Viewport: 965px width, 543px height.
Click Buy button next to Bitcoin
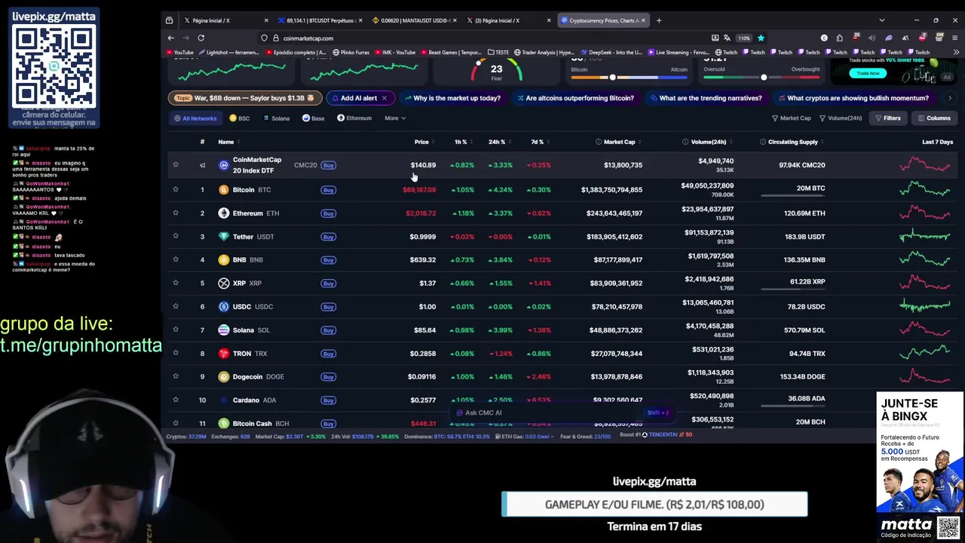328,189
